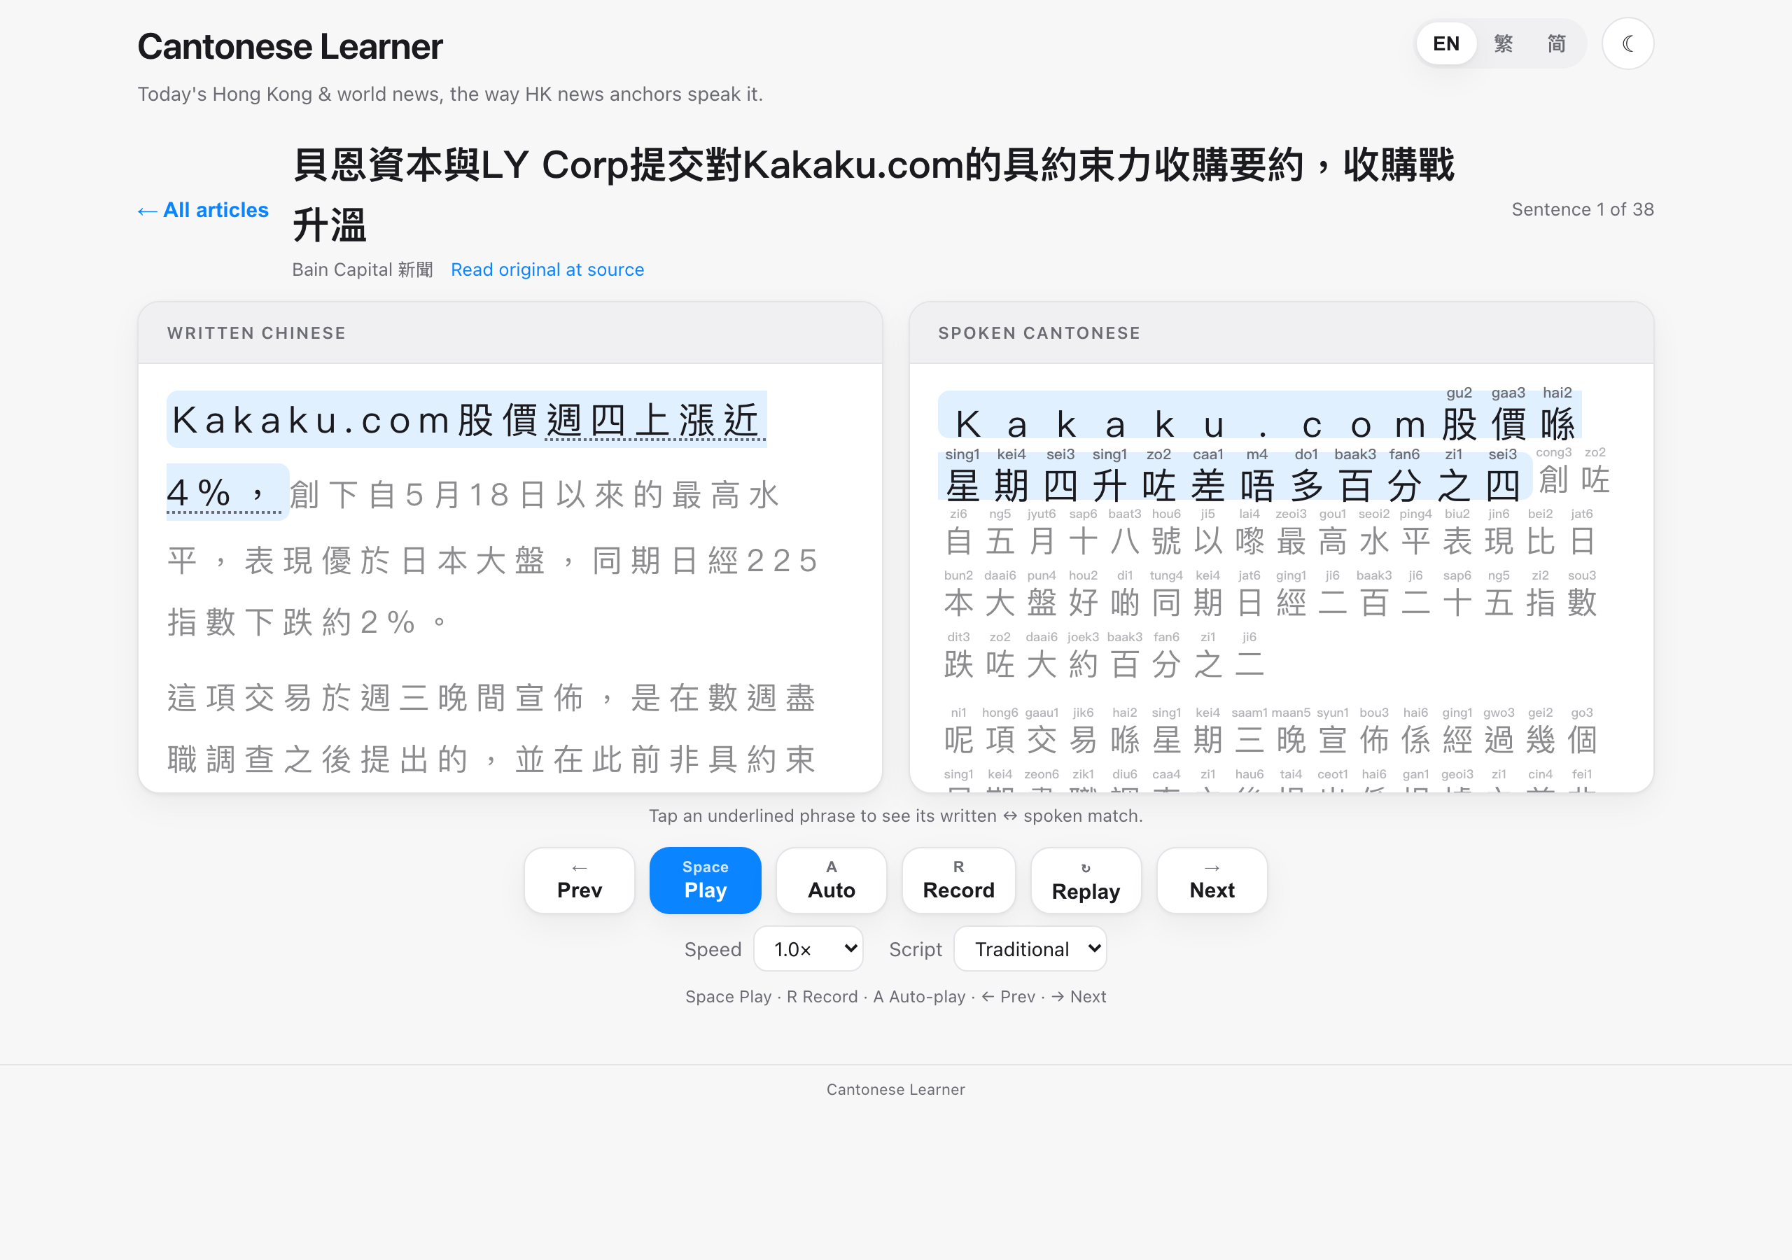Switch interface to 繁 Traditional Chinese
Screen dimensions: 1792x1260
tap(1502, 43)
